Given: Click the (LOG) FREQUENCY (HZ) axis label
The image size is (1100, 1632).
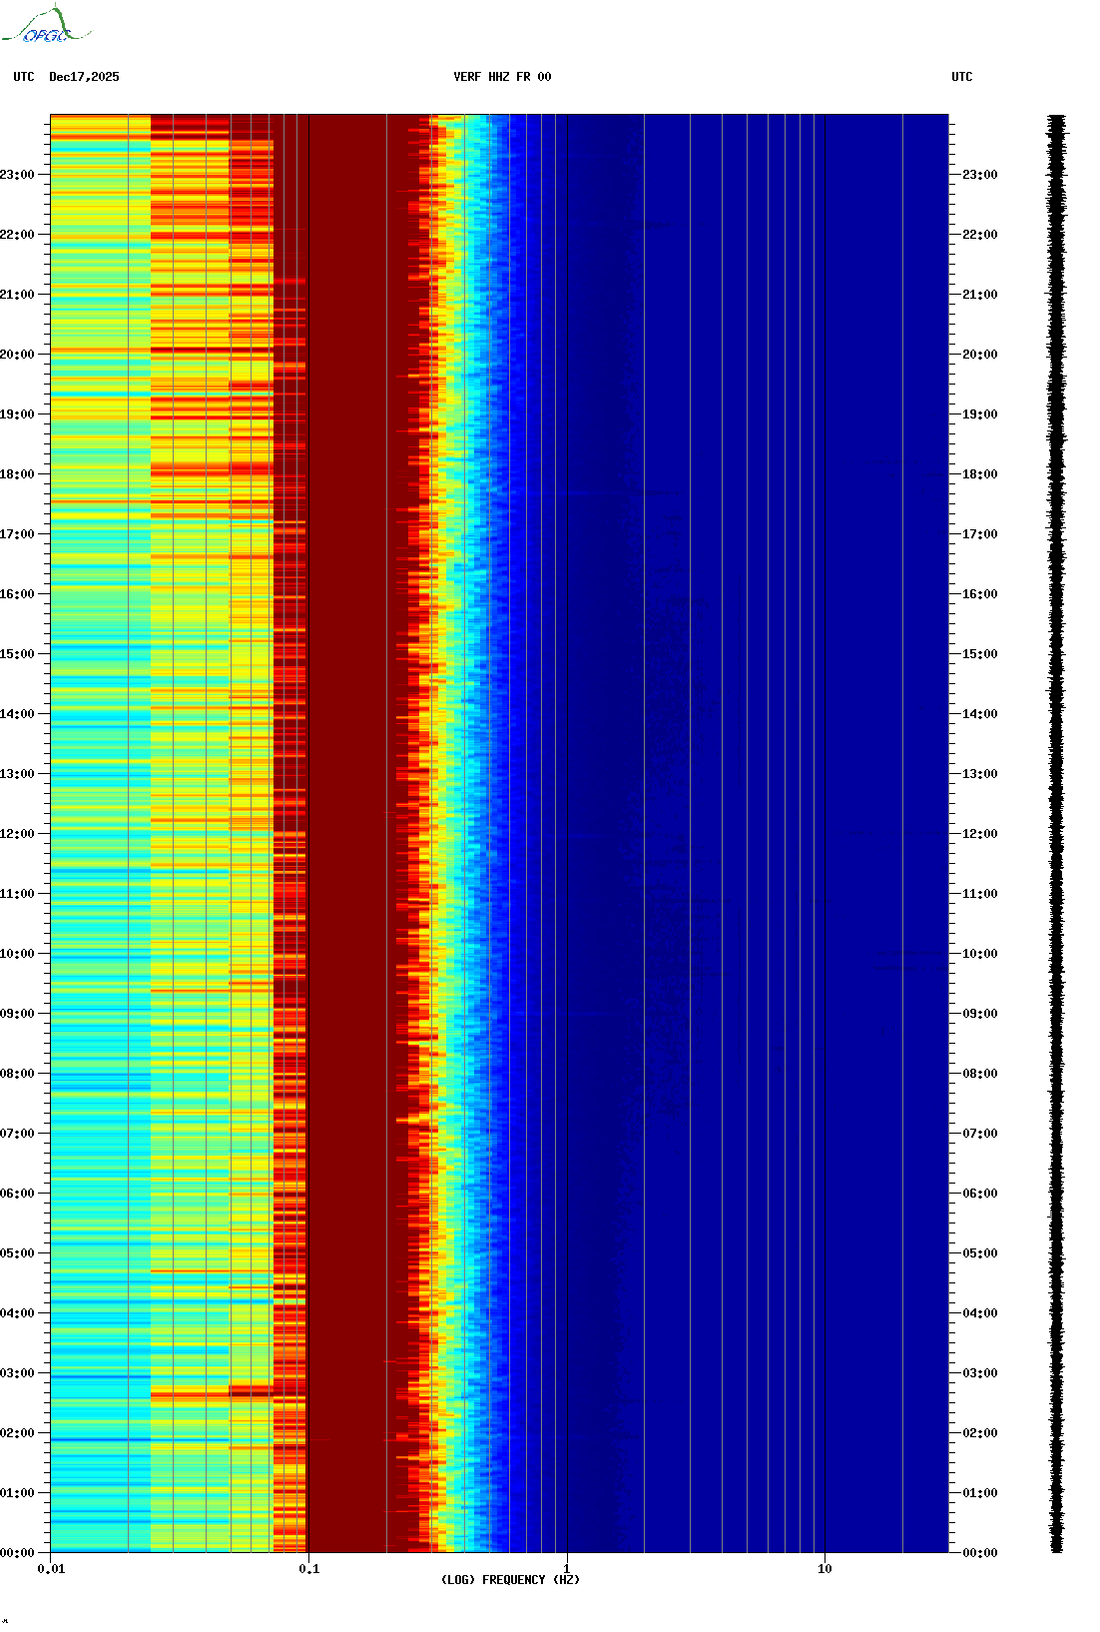Looking at the screenshot, I should (510, 1580).
